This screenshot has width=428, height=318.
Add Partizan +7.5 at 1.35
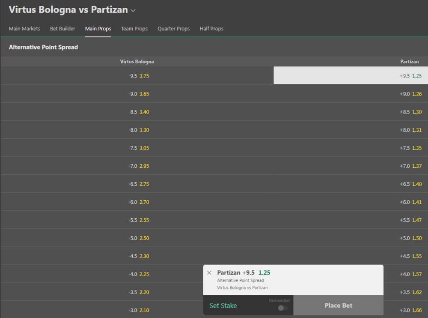(351, 148)
